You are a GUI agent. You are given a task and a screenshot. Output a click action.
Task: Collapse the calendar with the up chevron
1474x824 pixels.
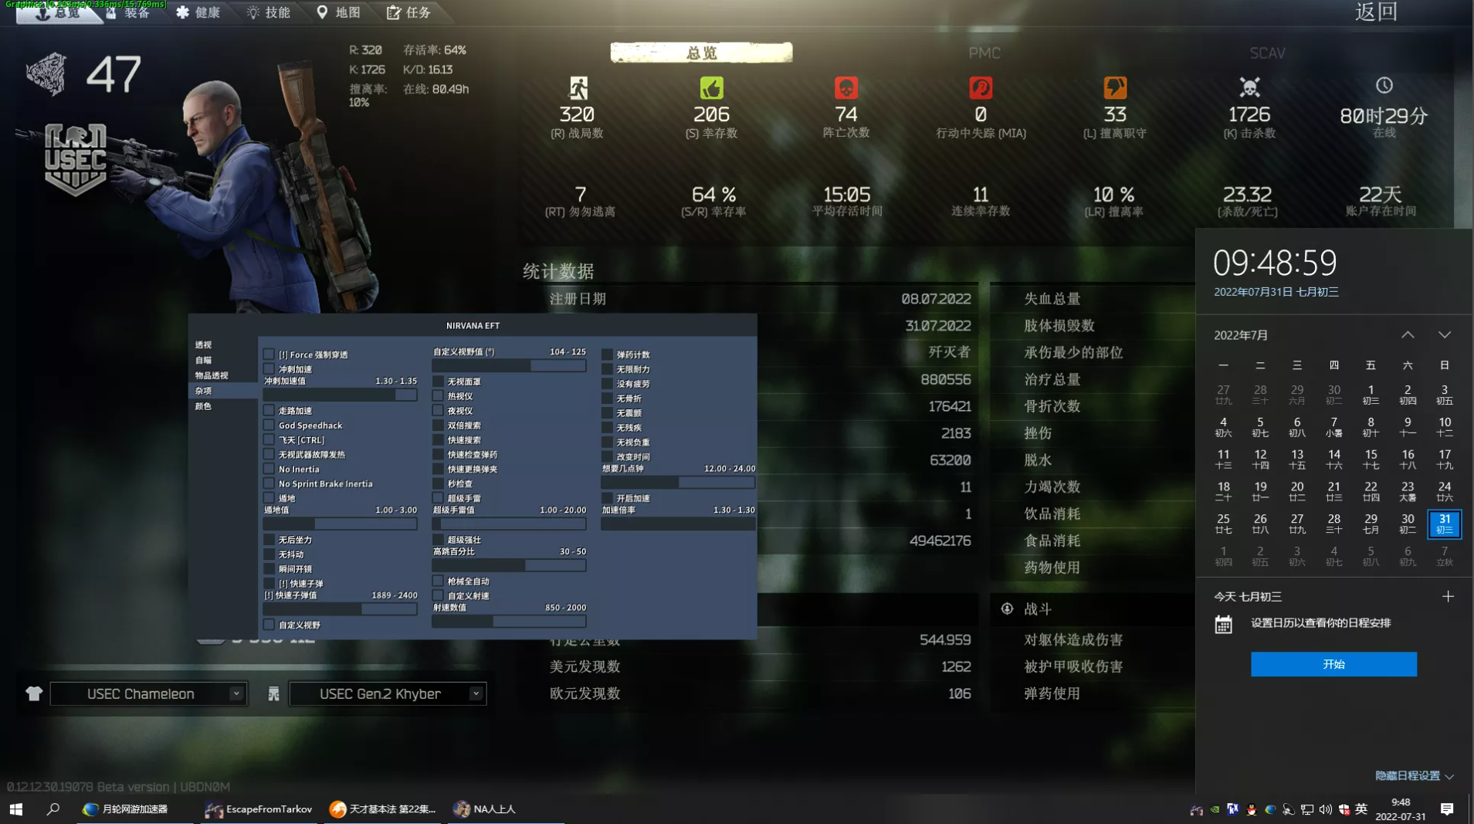click(1408, 334)
